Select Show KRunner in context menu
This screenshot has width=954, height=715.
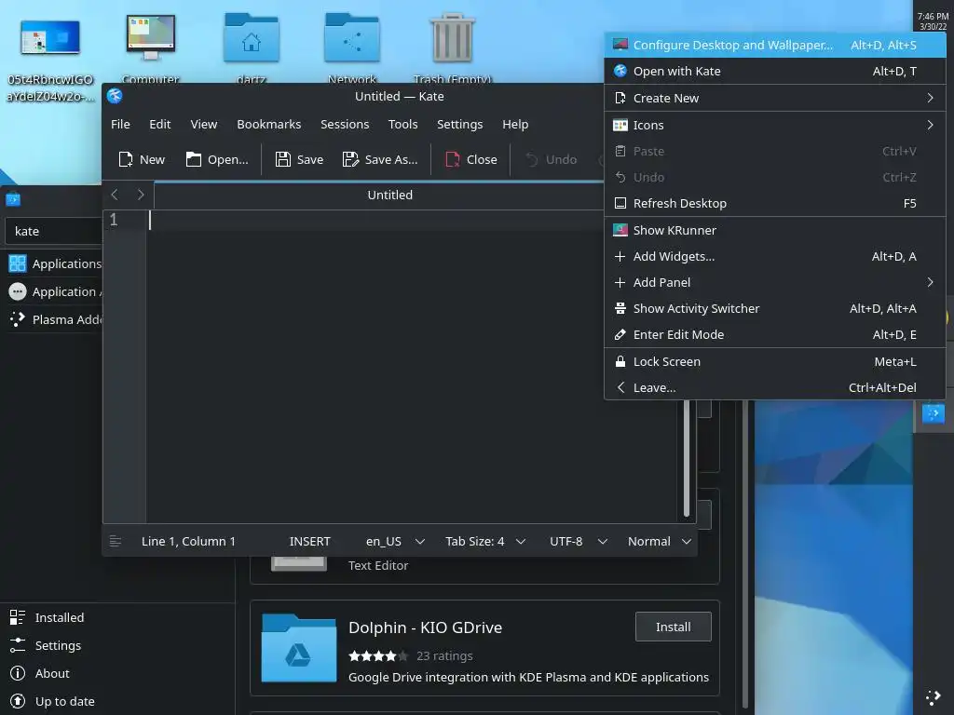pos(774,230)
